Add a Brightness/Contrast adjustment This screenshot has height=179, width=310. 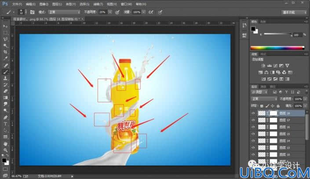click(263, 65)
